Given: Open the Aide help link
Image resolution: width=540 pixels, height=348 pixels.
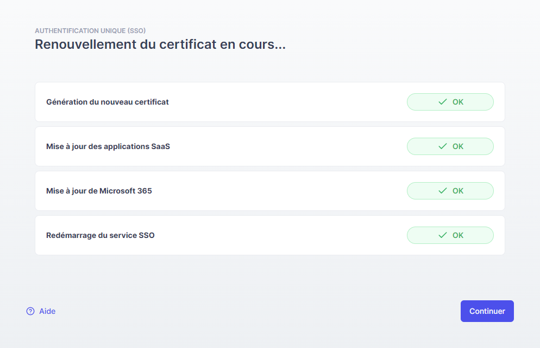Looking at the screenshot, I should [47, 311].
